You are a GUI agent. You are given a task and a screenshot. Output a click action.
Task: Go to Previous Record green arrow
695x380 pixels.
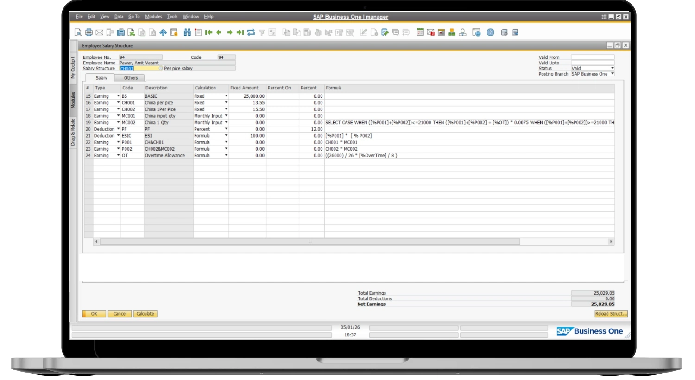(219, 32)
